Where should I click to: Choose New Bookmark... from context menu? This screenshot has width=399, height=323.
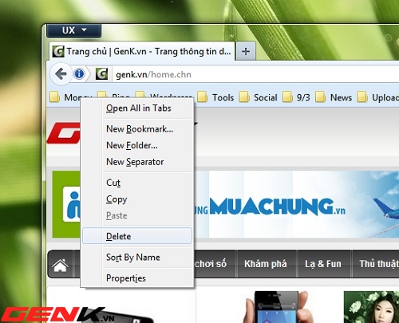tap(137, 129)
